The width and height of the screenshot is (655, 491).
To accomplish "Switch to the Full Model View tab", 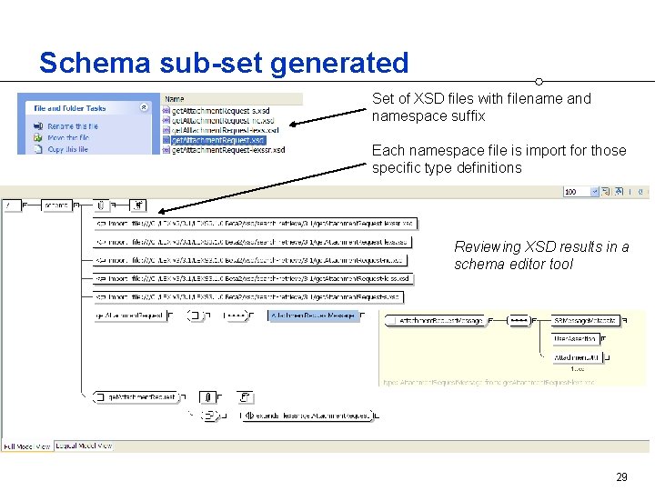I will coord(27,446).
